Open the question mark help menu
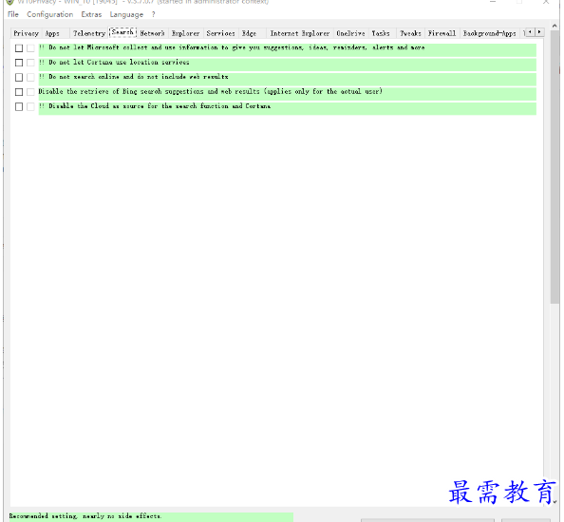This screenshot has height=522, width=564. [153, 14]
